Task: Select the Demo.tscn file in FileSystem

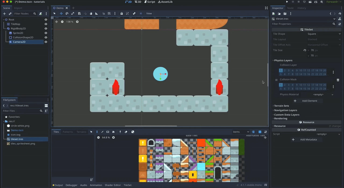Action: pos(17,130)
